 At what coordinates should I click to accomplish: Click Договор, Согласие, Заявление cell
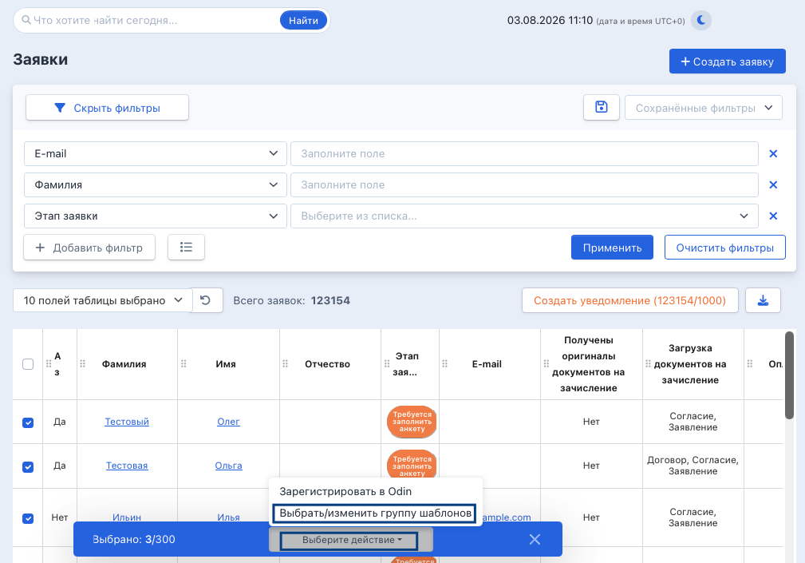click(x=693, y=466)
